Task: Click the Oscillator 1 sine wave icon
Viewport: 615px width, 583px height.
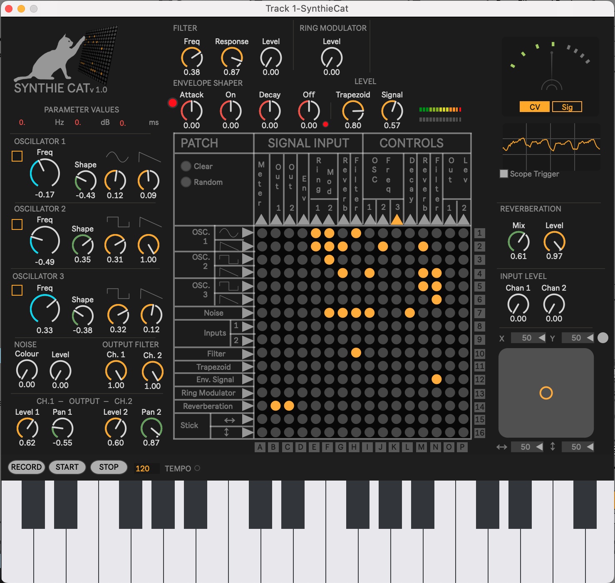Action: (x=117, y=157)
